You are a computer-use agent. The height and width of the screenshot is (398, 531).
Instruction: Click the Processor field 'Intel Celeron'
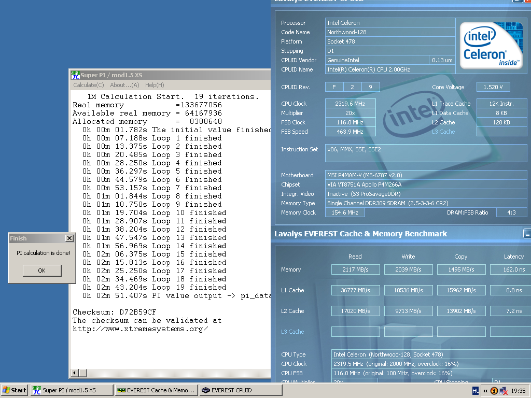point(390,23)
